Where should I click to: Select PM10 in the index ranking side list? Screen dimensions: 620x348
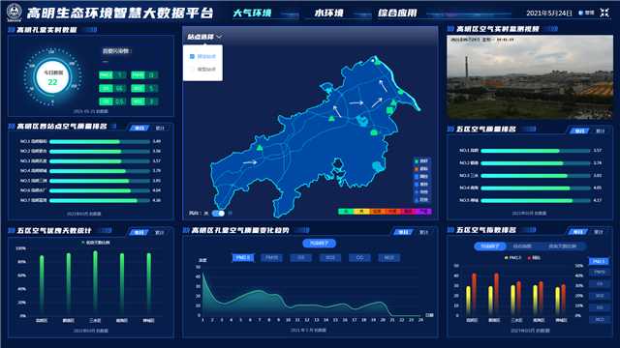tap(600, 273)
